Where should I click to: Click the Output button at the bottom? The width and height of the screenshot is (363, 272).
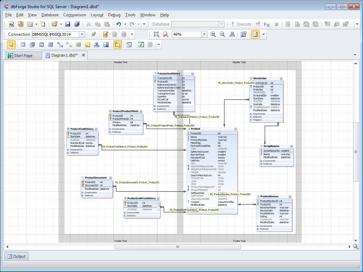(16, 256)
